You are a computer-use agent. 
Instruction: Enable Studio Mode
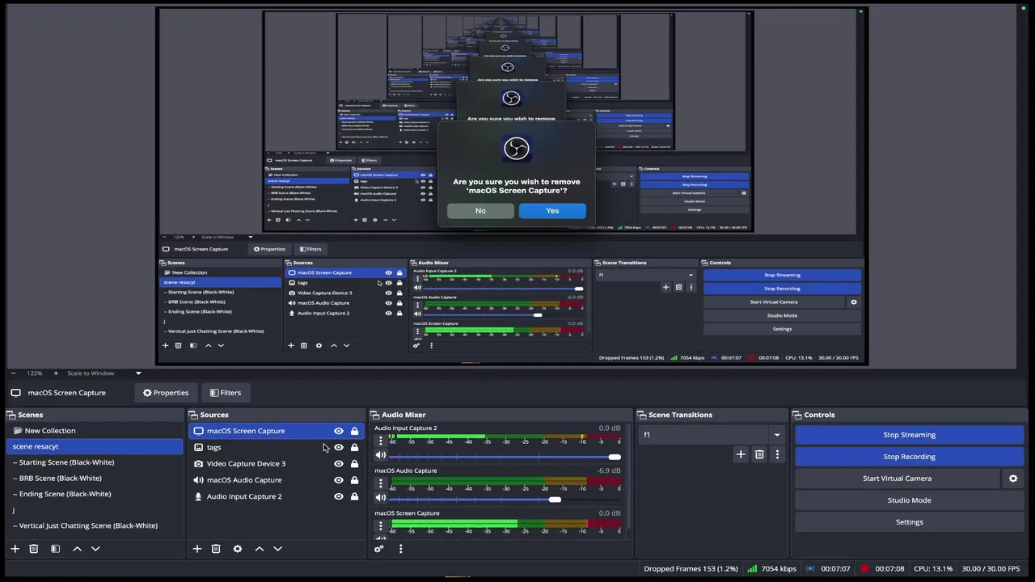pos(910,500)
